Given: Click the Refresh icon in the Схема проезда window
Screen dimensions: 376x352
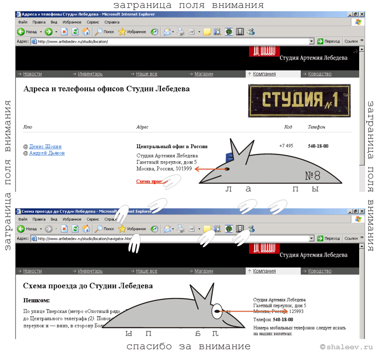Looking at the screenshot, I should 75,229.
